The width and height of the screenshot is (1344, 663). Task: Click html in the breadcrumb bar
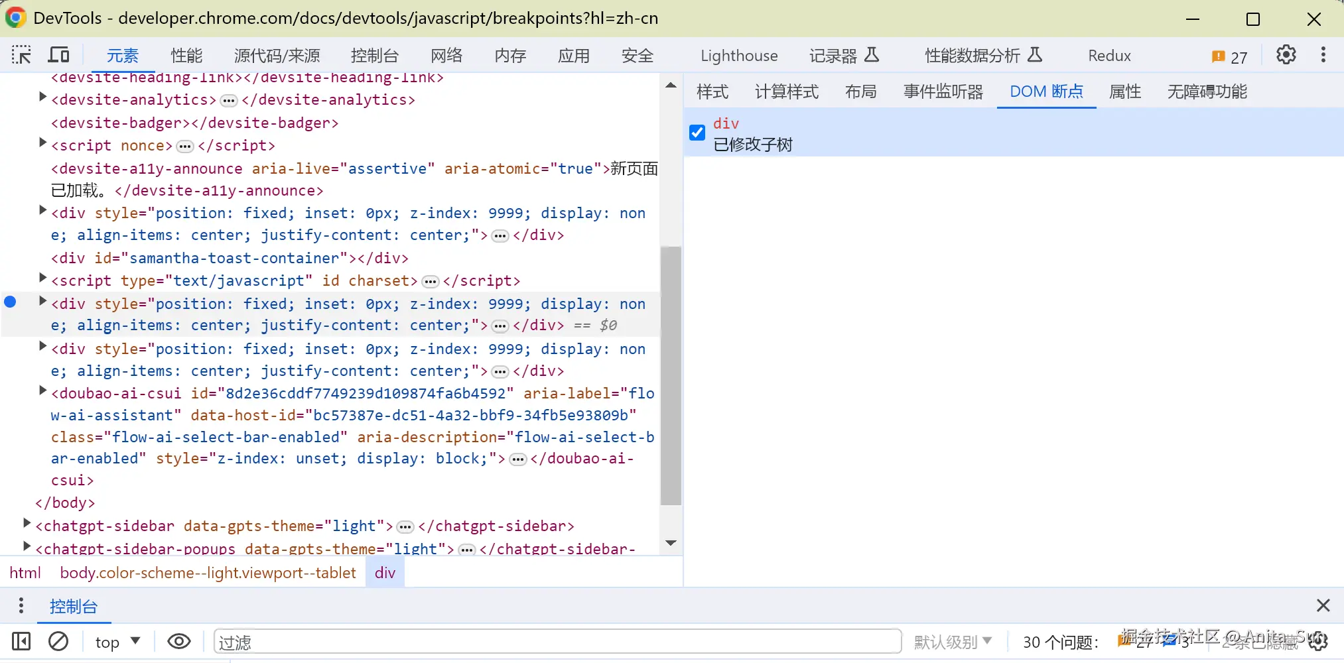pyautogui.click(x=25, y=572)
